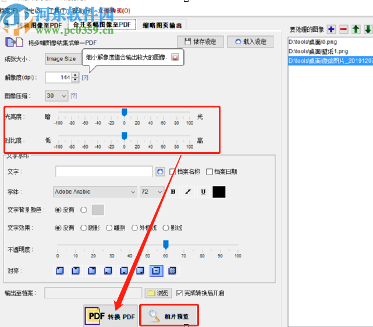
Task: Click the 转换 PDF button
Action: [111, 317]
